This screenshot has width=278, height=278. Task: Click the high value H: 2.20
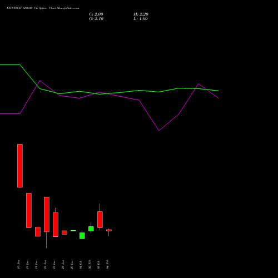(141, 14)
